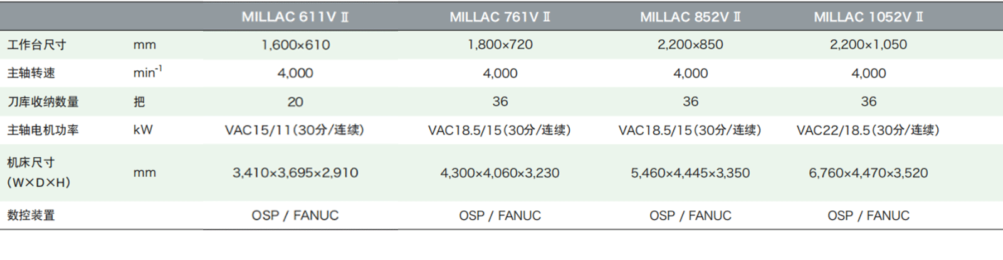Click the MILLAC 761V II column header
Viewport: 1003px width, 260px height.
(x=500, y=17)
